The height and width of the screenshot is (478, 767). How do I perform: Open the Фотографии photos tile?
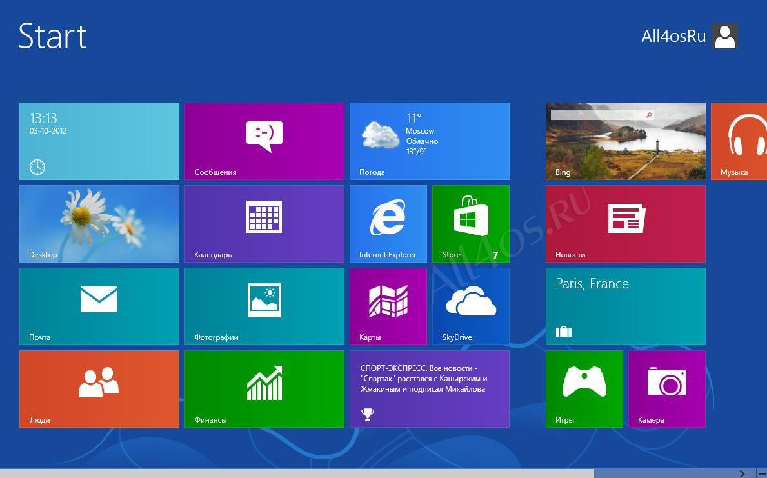click(x=264, y=306)
